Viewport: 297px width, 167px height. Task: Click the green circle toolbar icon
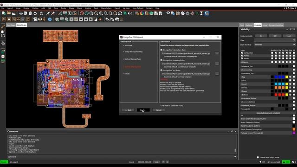87,13
